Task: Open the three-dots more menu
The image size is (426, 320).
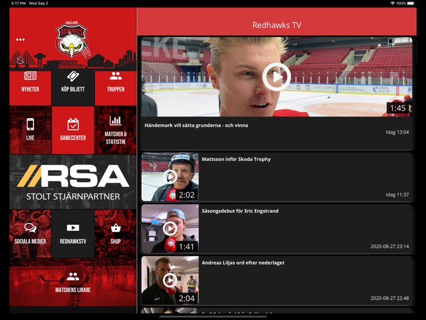Action: (21, 40)
